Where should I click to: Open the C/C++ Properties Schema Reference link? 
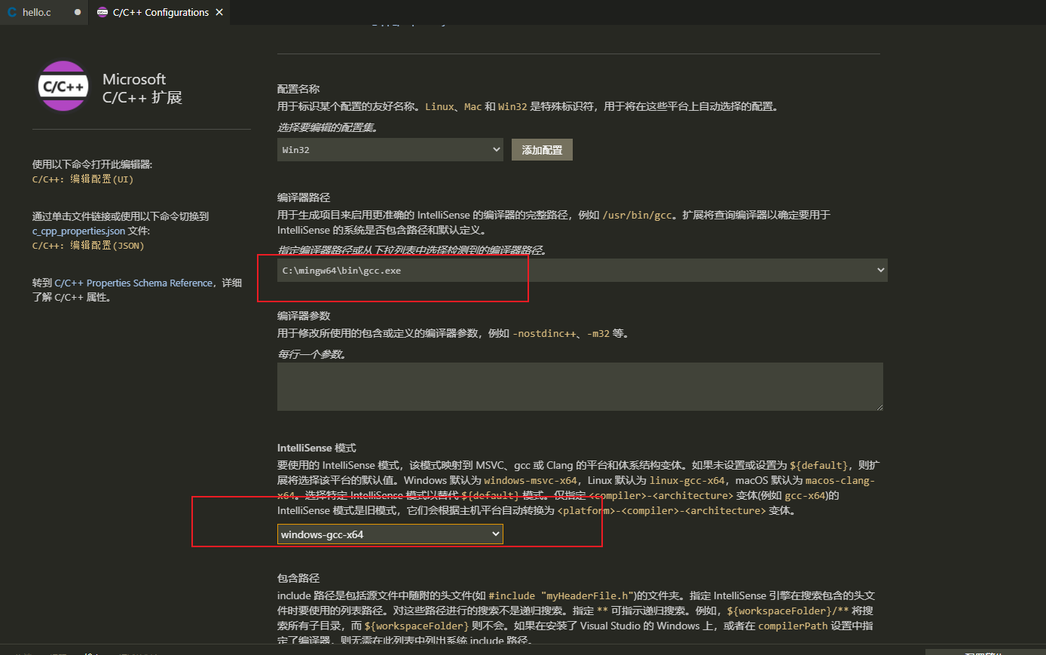133,283
